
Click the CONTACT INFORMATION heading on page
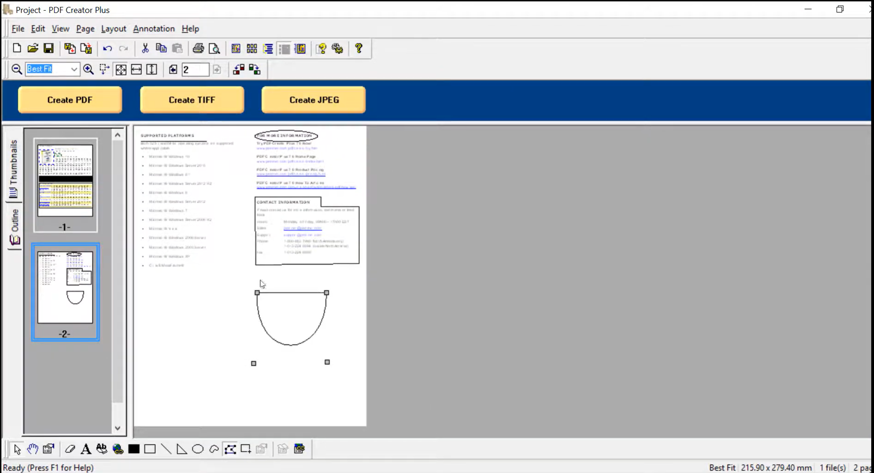point(283,202)
